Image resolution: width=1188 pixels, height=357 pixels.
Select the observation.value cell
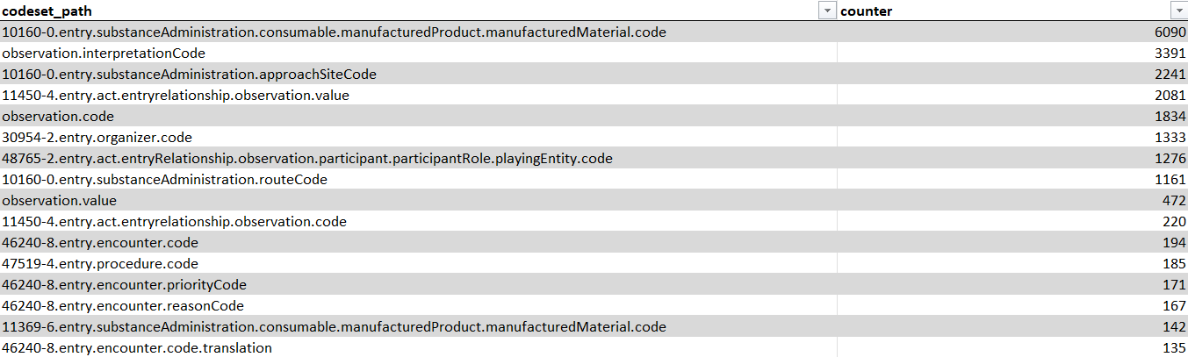pyautogui.click(x=419, y=200)
